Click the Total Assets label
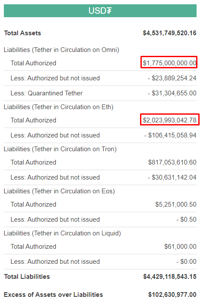The height and width of the screenshot is (305, 206). click(23, 33)
